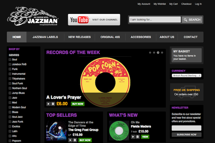Select the first carousel slide dot
215x143 pixels.
[x=150, y=52]
